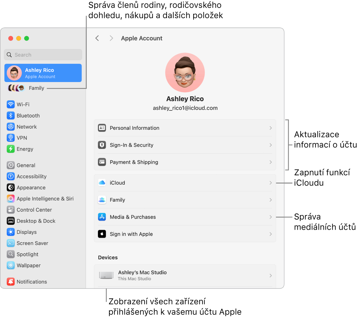
Task: Open Family label under account in sidebar
Action: [x=36, y=88]
